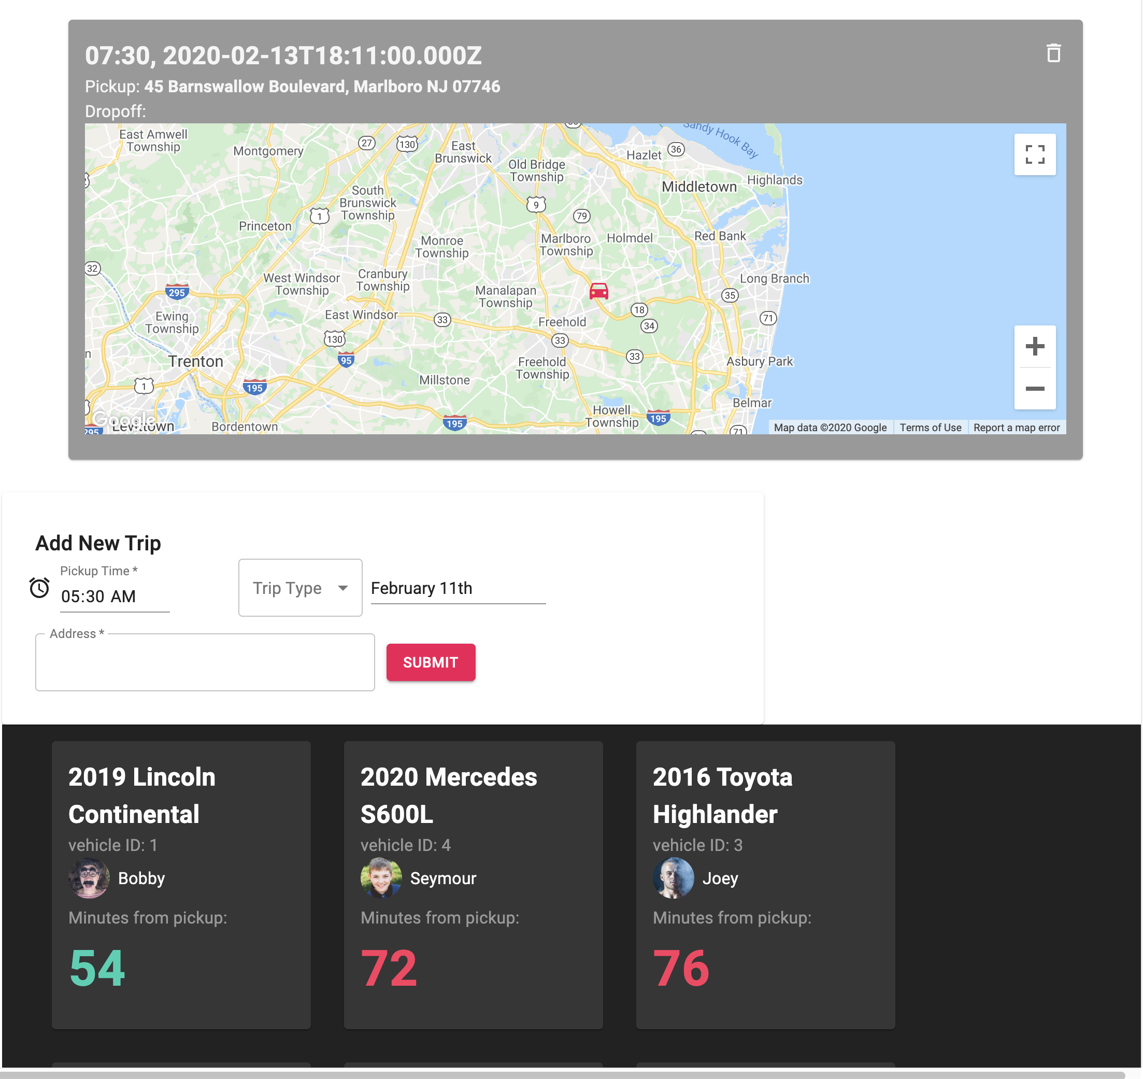Delete the trip card using trash icon
The width and height of the screenshot is (1143, 1079).
tap(1054, 53)
